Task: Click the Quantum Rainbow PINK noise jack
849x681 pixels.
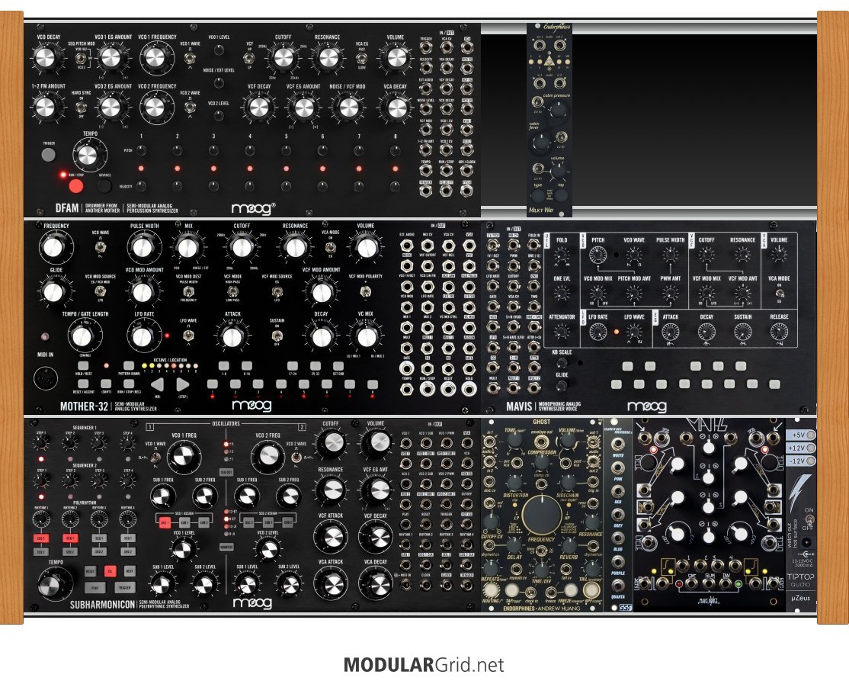Action: pyautogui.click(x=617, y=468)
